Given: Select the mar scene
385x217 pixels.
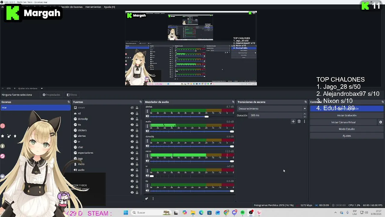Looking at the screenshot, I should click(35, 108).
